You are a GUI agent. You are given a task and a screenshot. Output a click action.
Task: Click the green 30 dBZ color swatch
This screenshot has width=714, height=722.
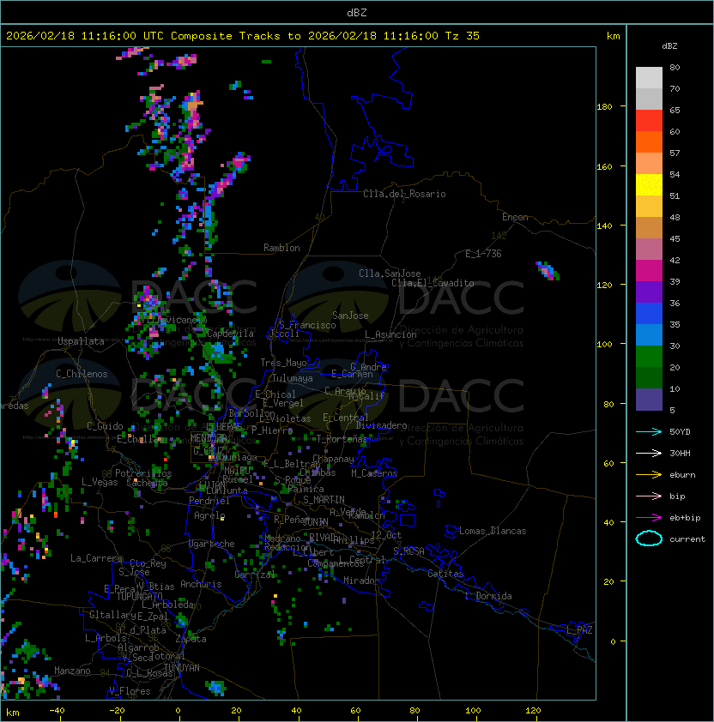[649, 357]
